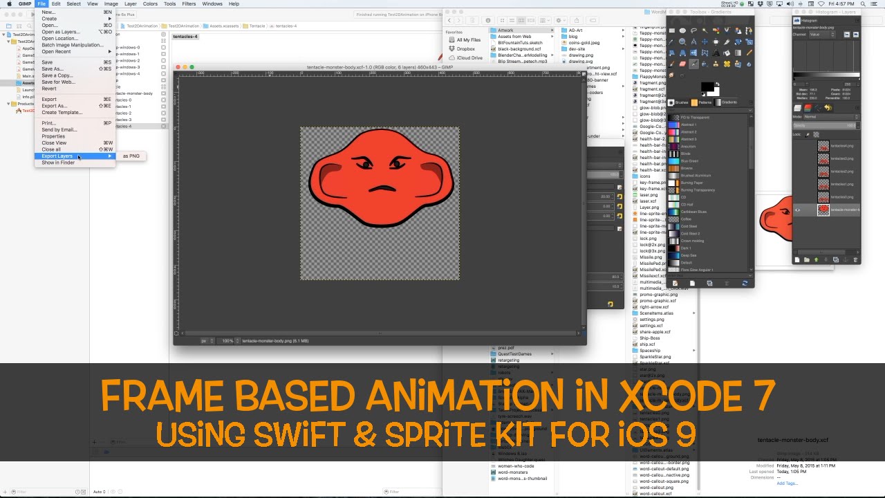The image size is (885, 498).
Task: Switch to the Patterns tab in Toolbox
Action: [701, 102]
